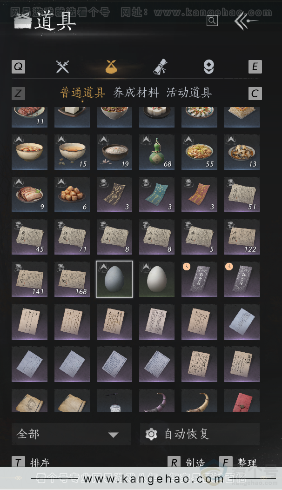
Task: Click the dropdown arrow next to 全部
Action: [113, 435]
